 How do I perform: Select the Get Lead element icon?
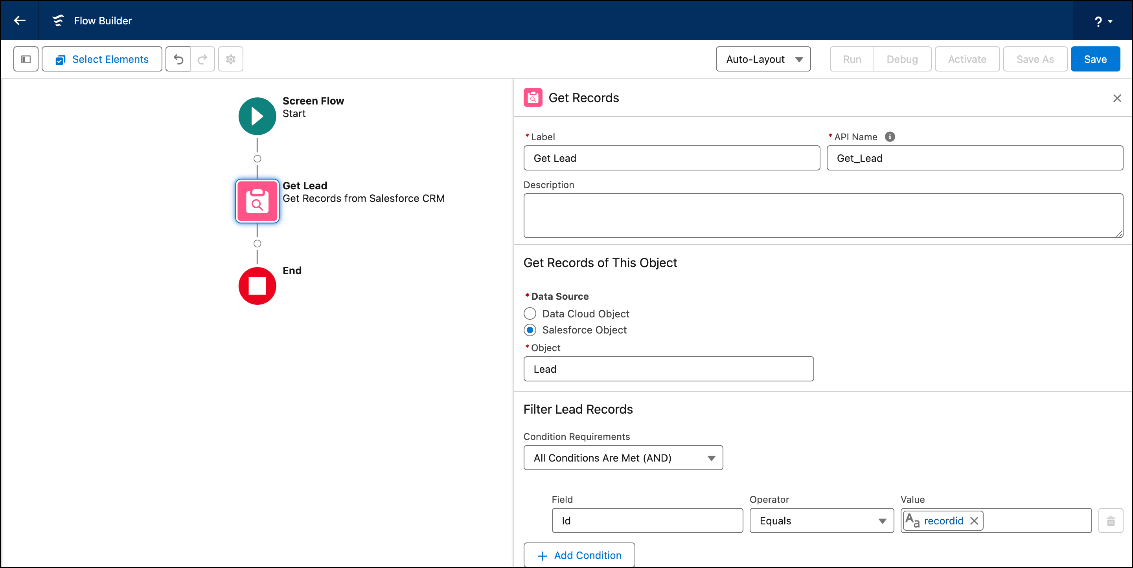click(x=257, y=201)
